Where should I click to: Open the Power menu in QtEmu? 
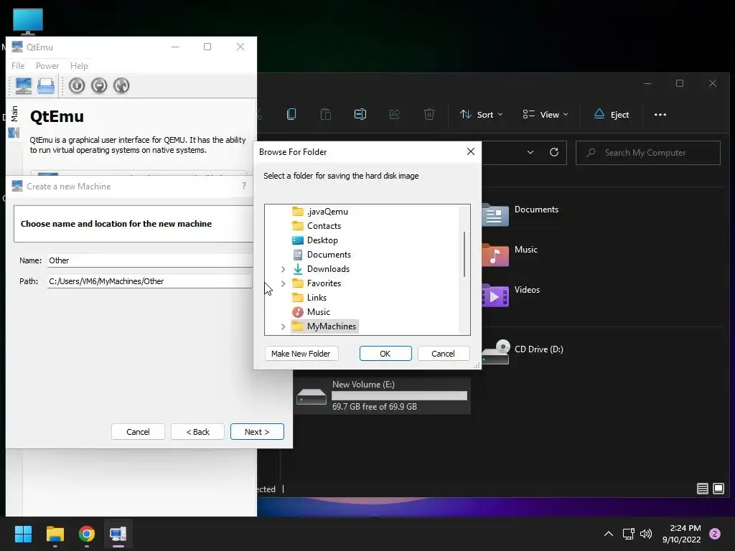pyautogui.click(x=47, y=66)
